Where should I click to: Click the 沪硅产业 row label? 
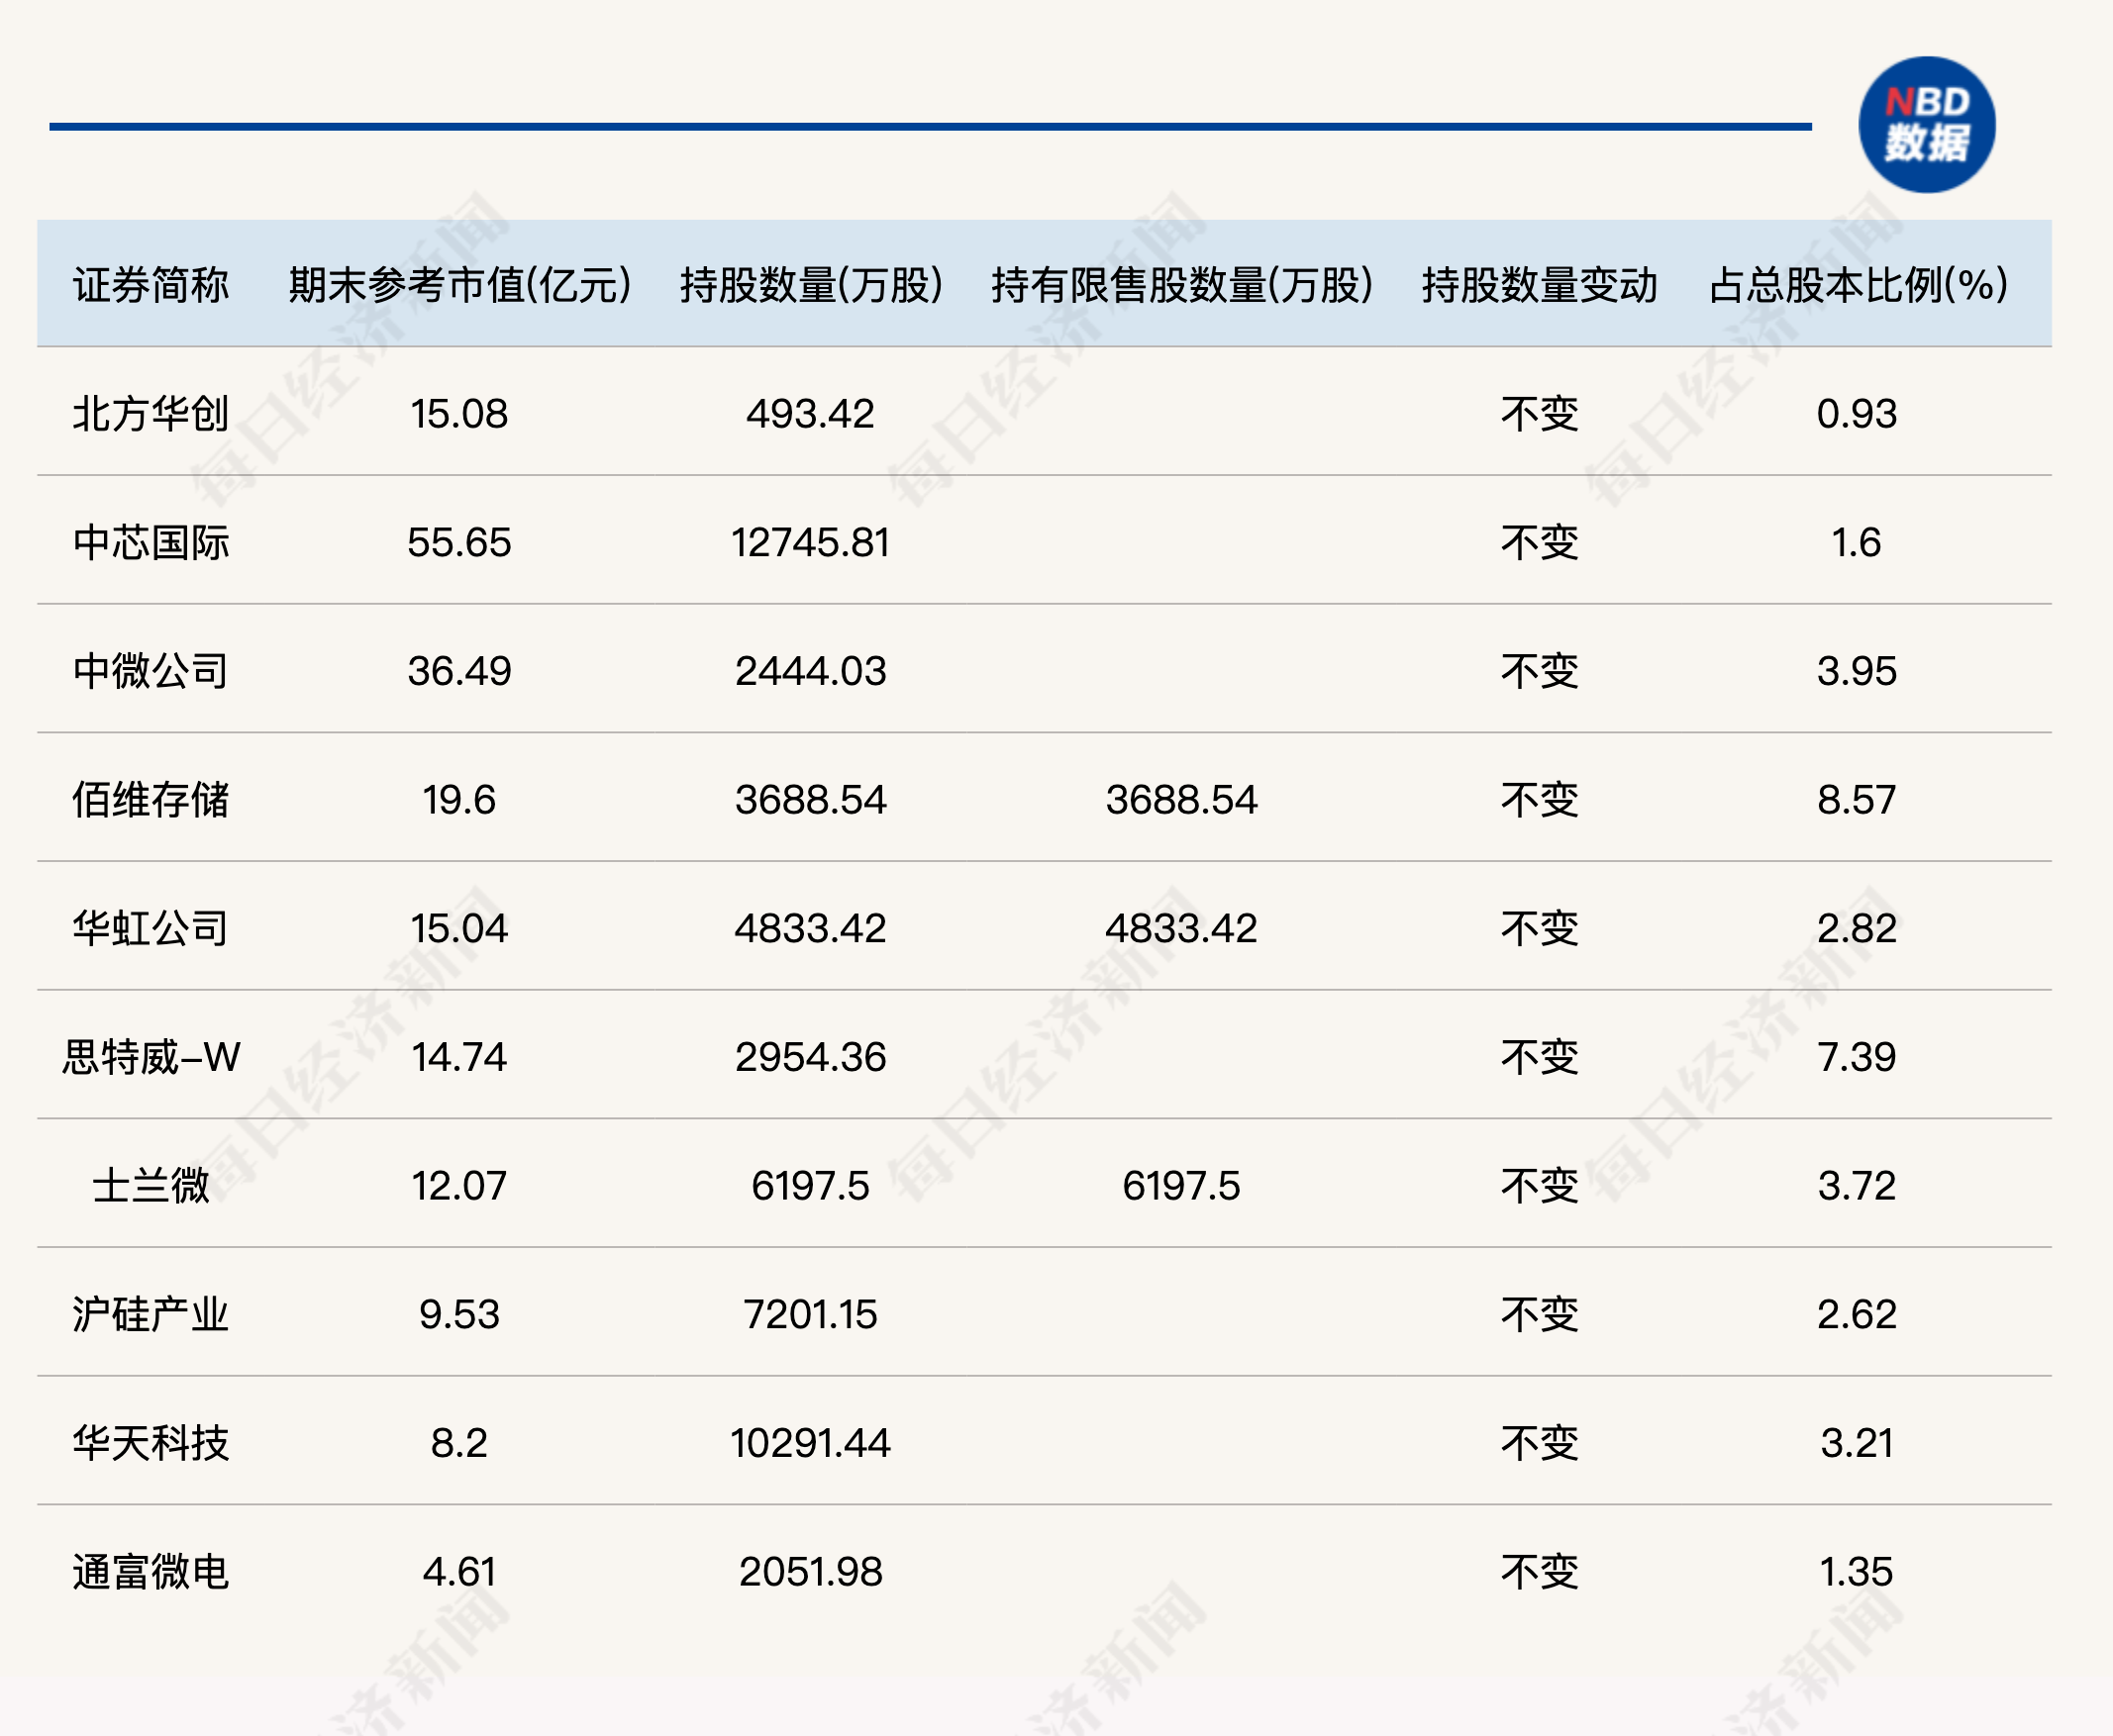151,1314
